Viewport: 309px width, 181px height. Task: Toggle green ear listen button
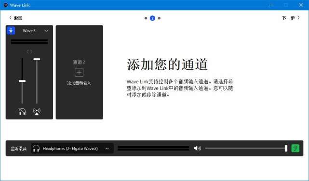[x=295, y=148]
